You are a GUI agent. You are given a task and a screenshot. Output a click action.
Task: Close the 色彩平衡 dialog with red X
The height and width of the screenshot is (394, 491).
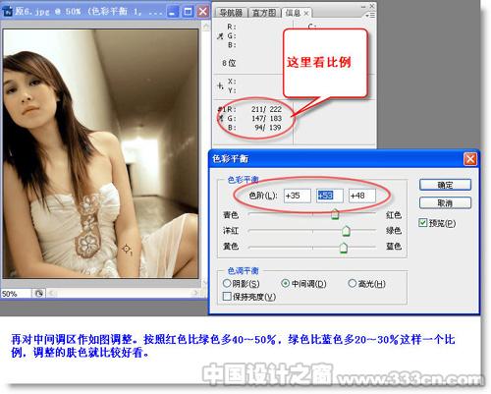coord(470,159)
